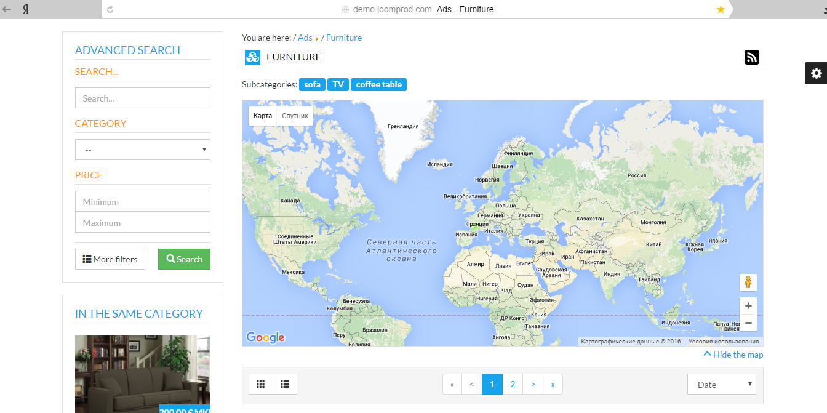Click the Казахстан label on map
827x413 pixels.
coord(590,219)
